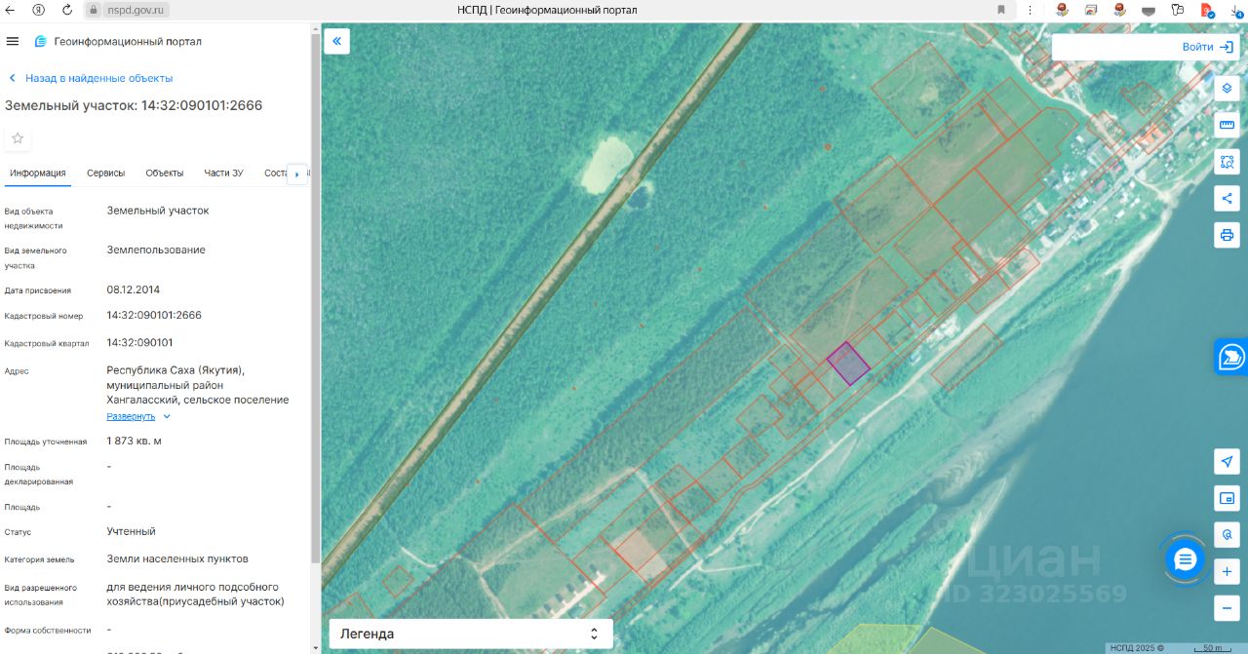Switch to the Части ЗУ tab
Image resolution: width=1248 pixels, height=654 pixels.
pyautogui.click(x=223, y=173)
